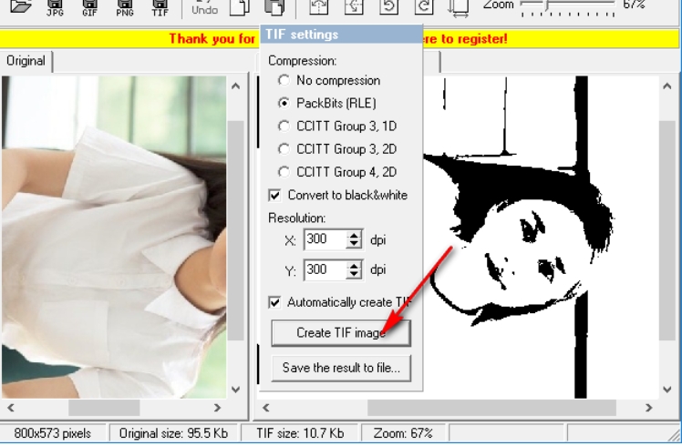Click Original pane horizontal scrollbar thumb
The width and height of the screenshot is (682, 446).
click(104, 408)
